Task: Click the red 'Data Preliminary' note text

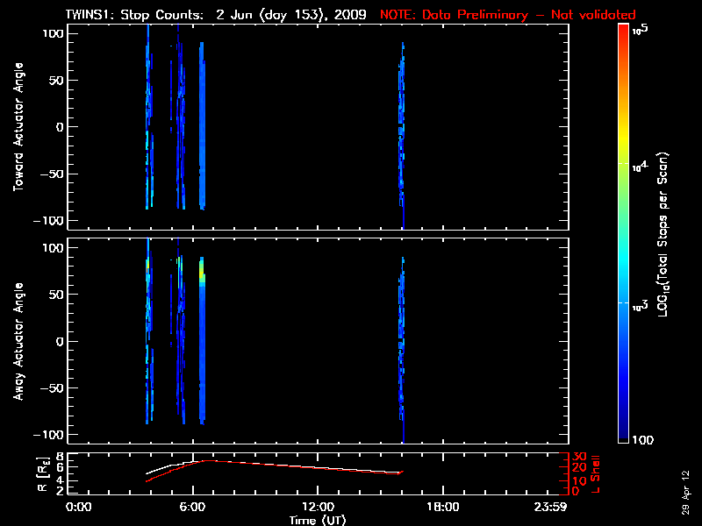Action: 507,15
